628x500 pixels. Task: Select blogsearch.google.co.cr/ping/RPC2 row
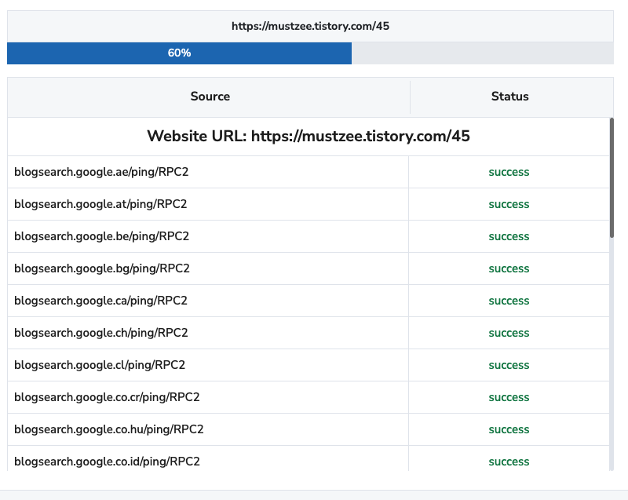click(x=309, y=397)
